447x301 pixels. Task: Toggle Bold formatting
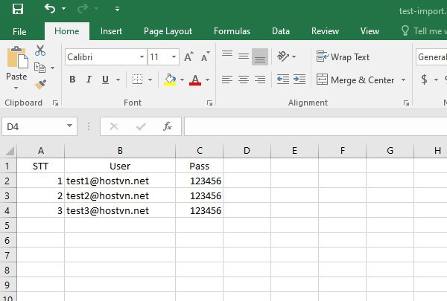click(x=72, y=80)
